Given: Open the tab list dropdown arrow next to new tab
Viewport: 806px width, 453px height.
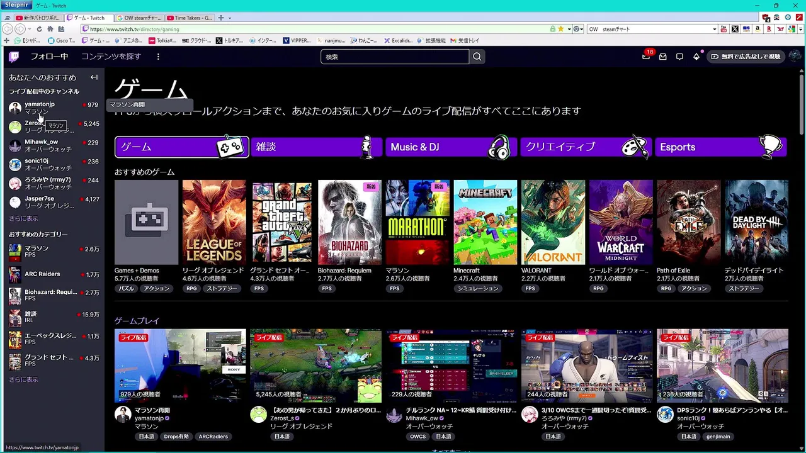Looking at the screenshot, I should click(230, 18).
